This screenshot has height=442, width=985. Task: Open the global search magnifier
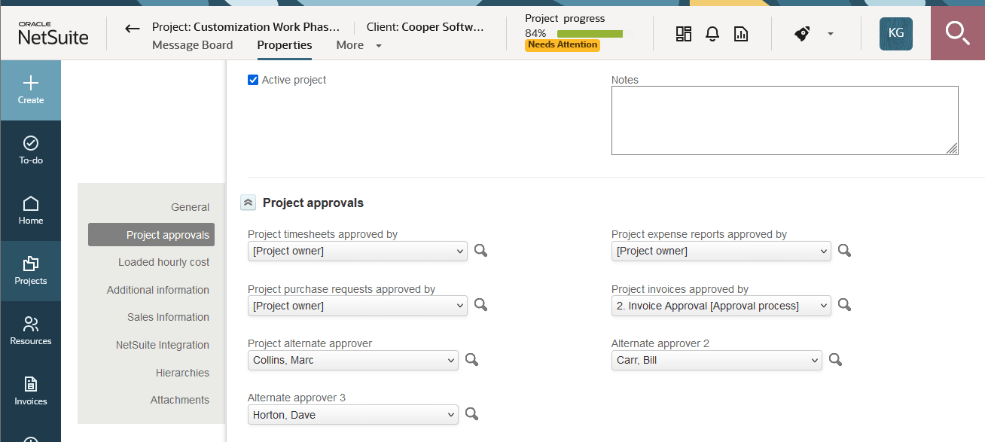click(x=957, y=34)
